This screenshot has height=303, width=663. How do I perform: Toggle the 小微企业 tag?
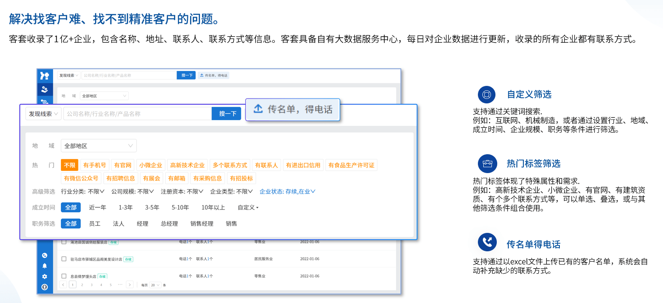click(x=150, y=165)
